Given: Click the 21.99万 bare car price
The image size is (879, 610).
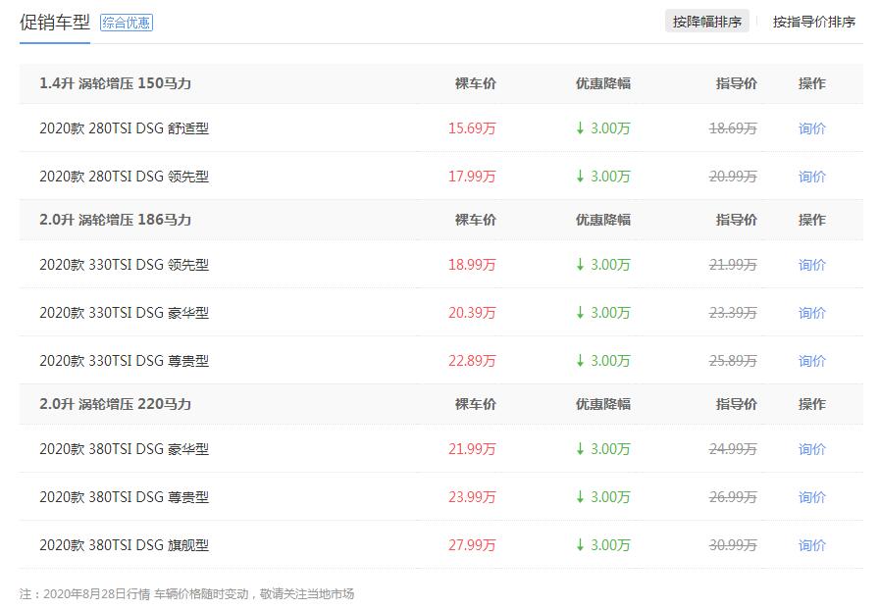Looking at the screenshot, I should pyautogui.click(x=472, y=449).
